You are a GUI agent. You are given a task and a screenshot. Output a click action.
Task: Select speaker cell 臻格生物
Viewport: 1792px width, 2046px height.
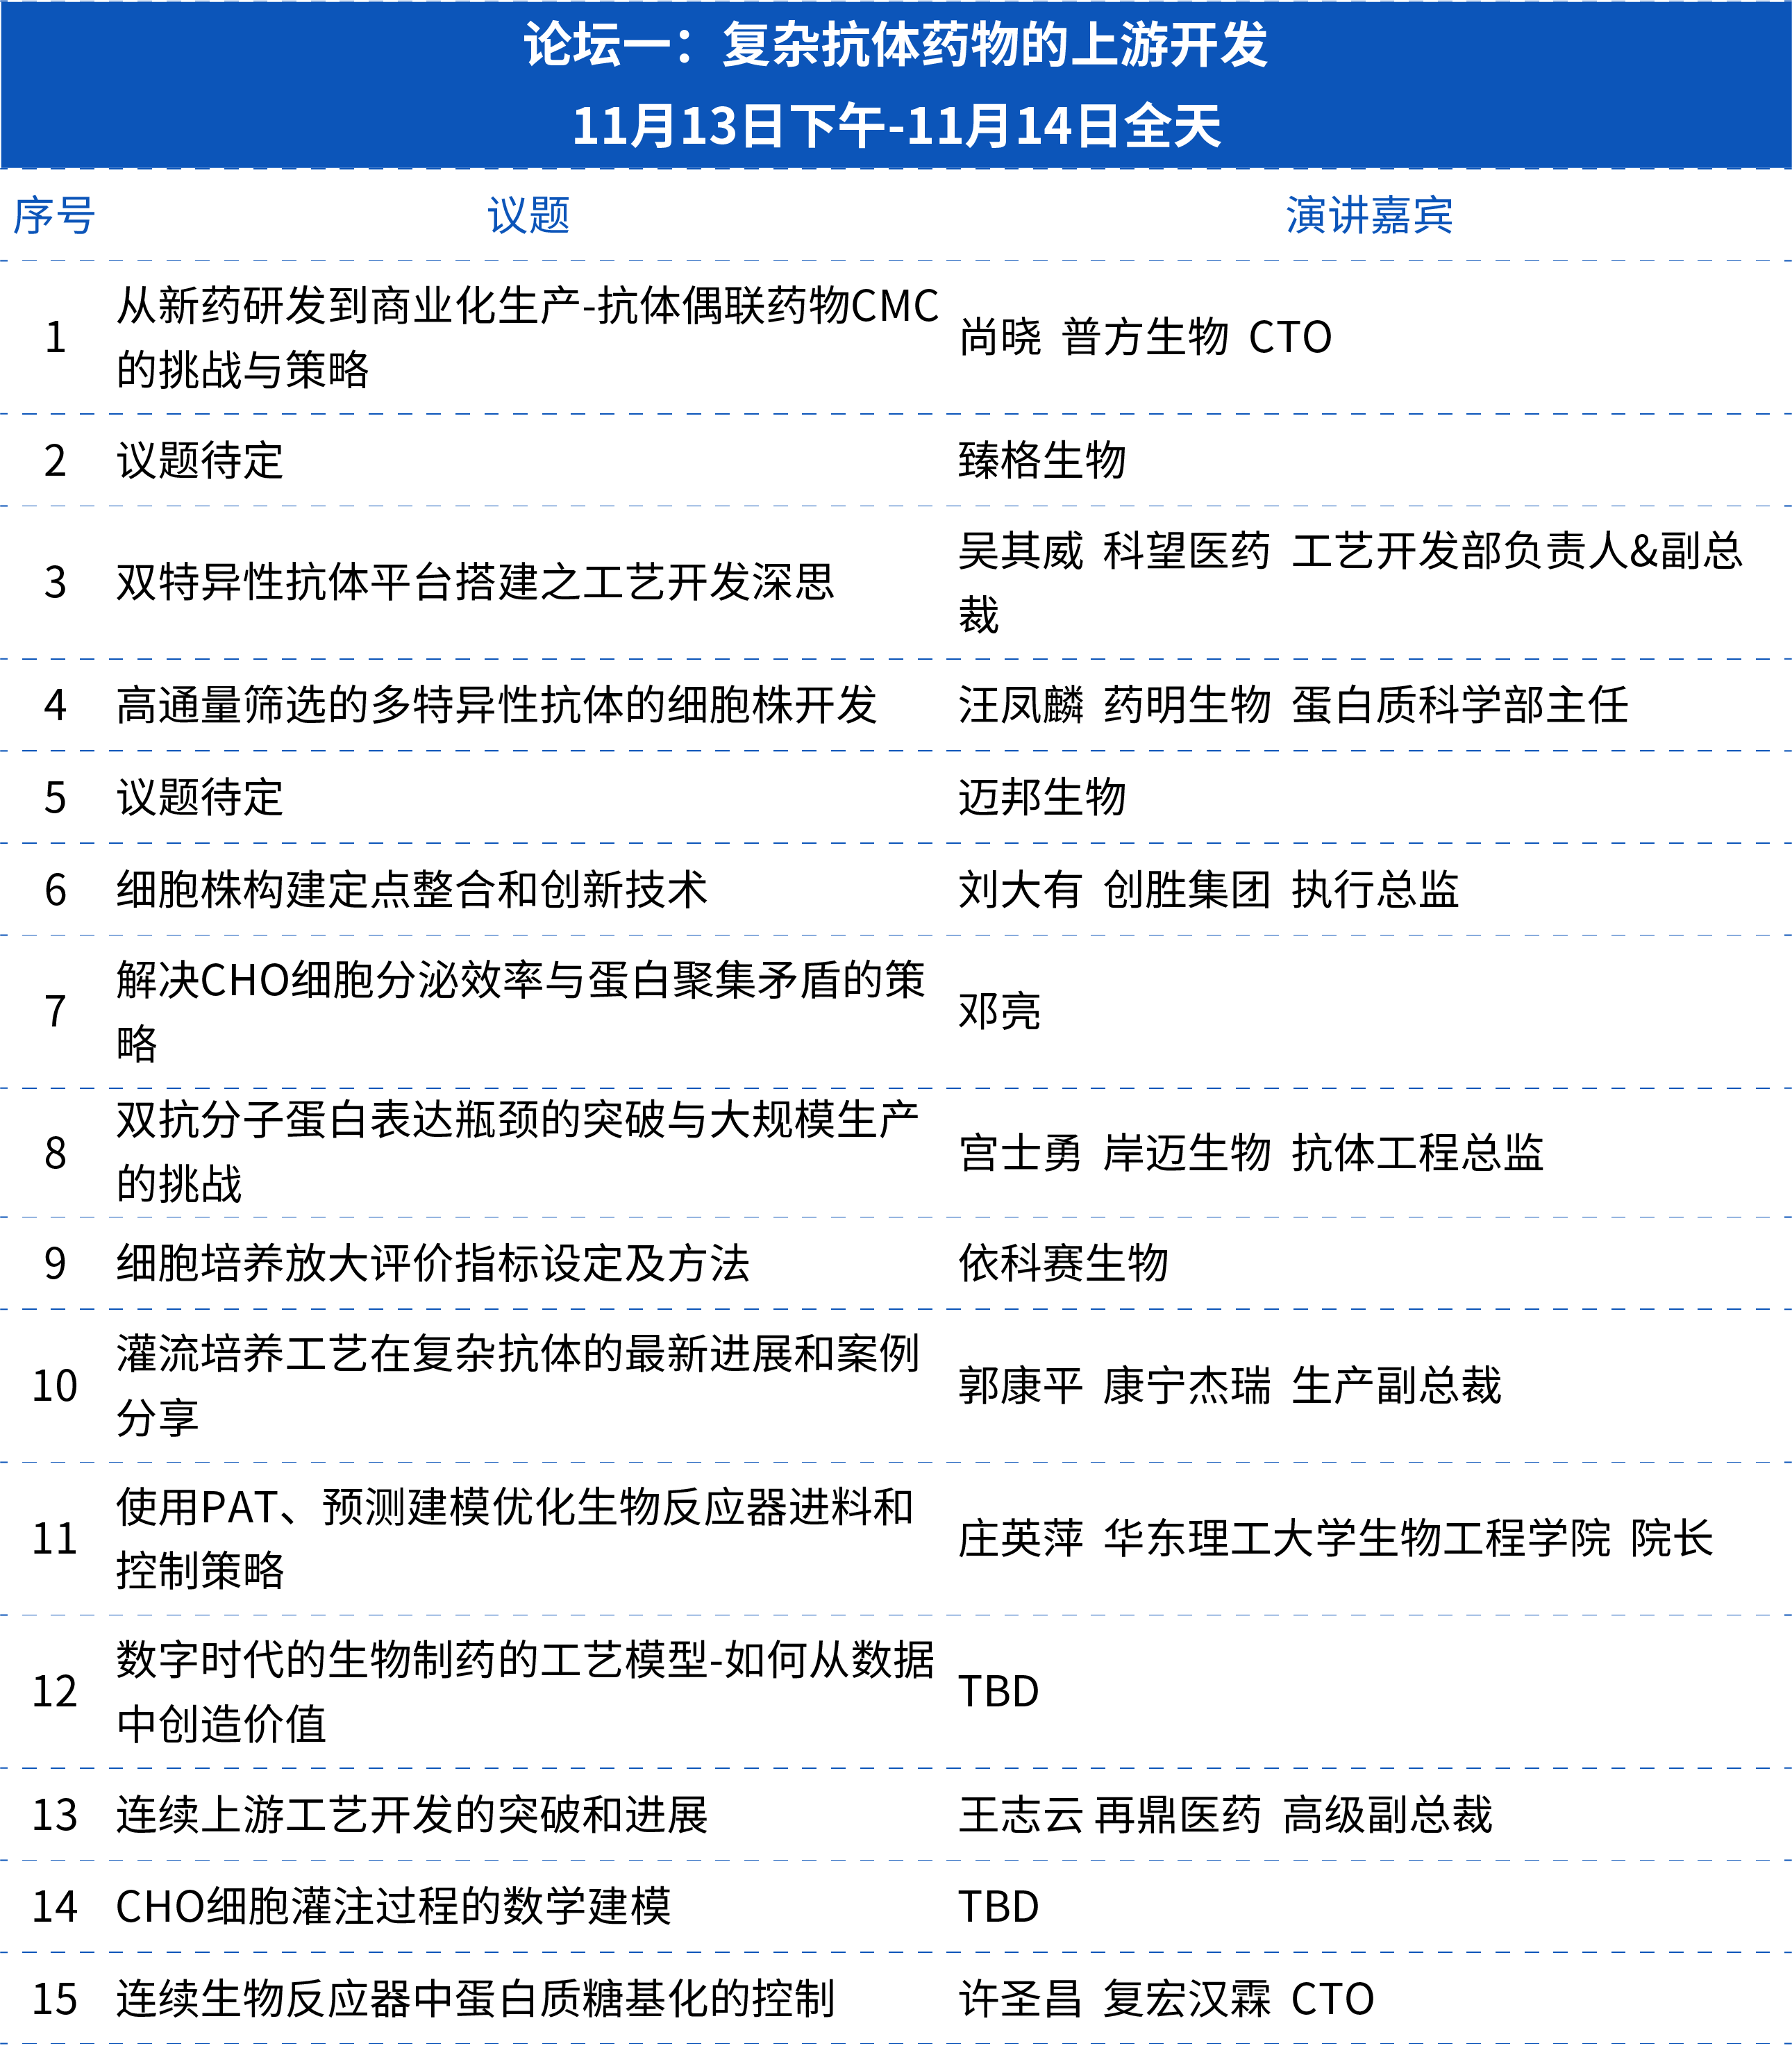[1042, 460]
